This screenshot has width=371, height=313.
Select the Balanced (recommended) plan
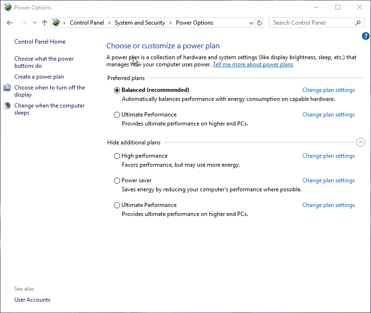[117, 90]
